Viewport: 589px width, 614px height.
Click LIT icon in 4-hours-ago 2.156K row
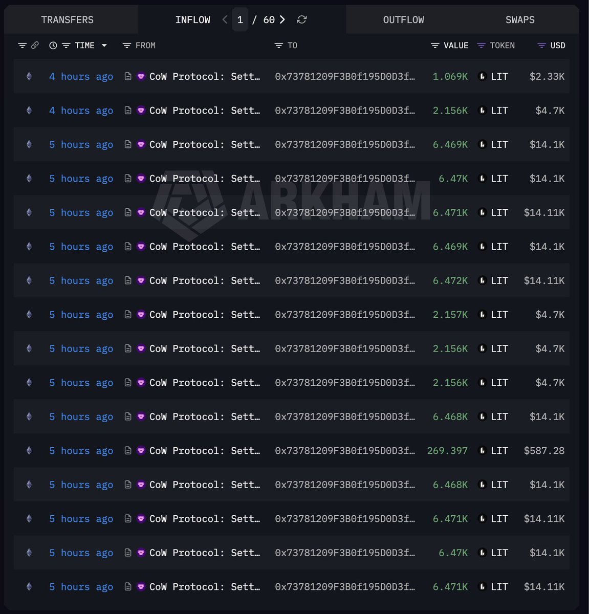pyautogui.click(x=482, y=111)
